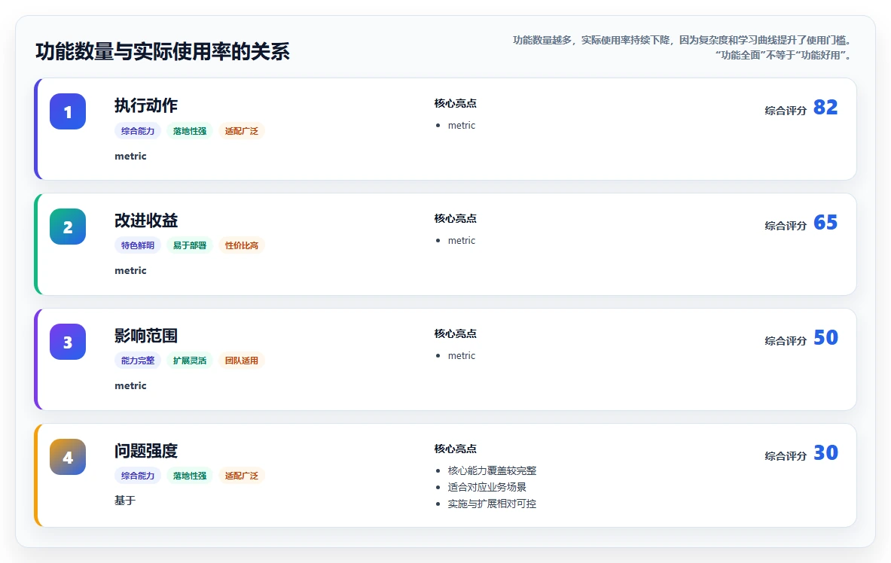891x563 pixels.
Task: Click the 综合能力 tag under 执行动作
Action: pyautogui.click(x=138, y=131)
